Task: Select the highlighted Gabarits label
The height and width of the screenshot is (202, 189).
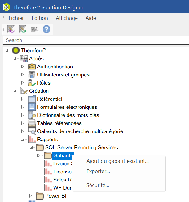Action: [x=63, y=155]
